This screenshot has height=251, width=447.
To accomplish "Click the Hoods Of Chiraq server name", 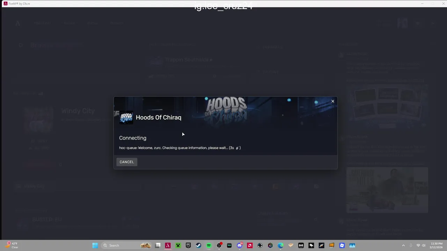I will (x=159, y=117).
